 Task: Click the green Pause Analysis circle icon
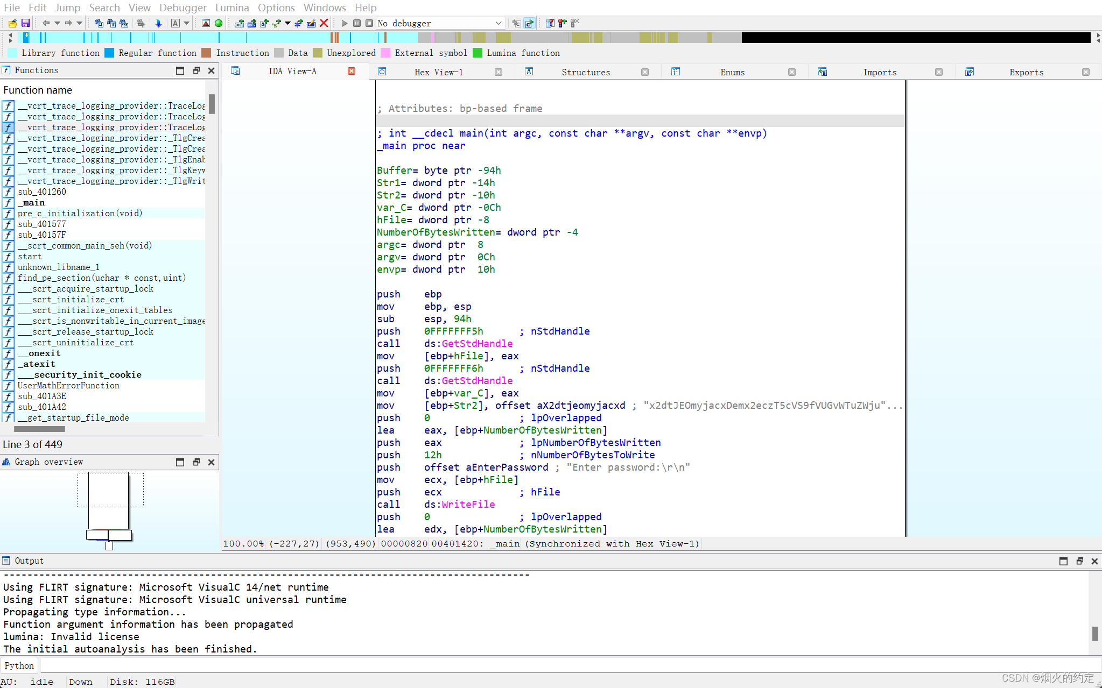point(219,23)
